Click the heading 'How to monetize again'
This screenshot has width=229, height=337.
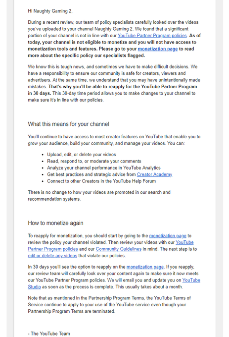[55, 223]
